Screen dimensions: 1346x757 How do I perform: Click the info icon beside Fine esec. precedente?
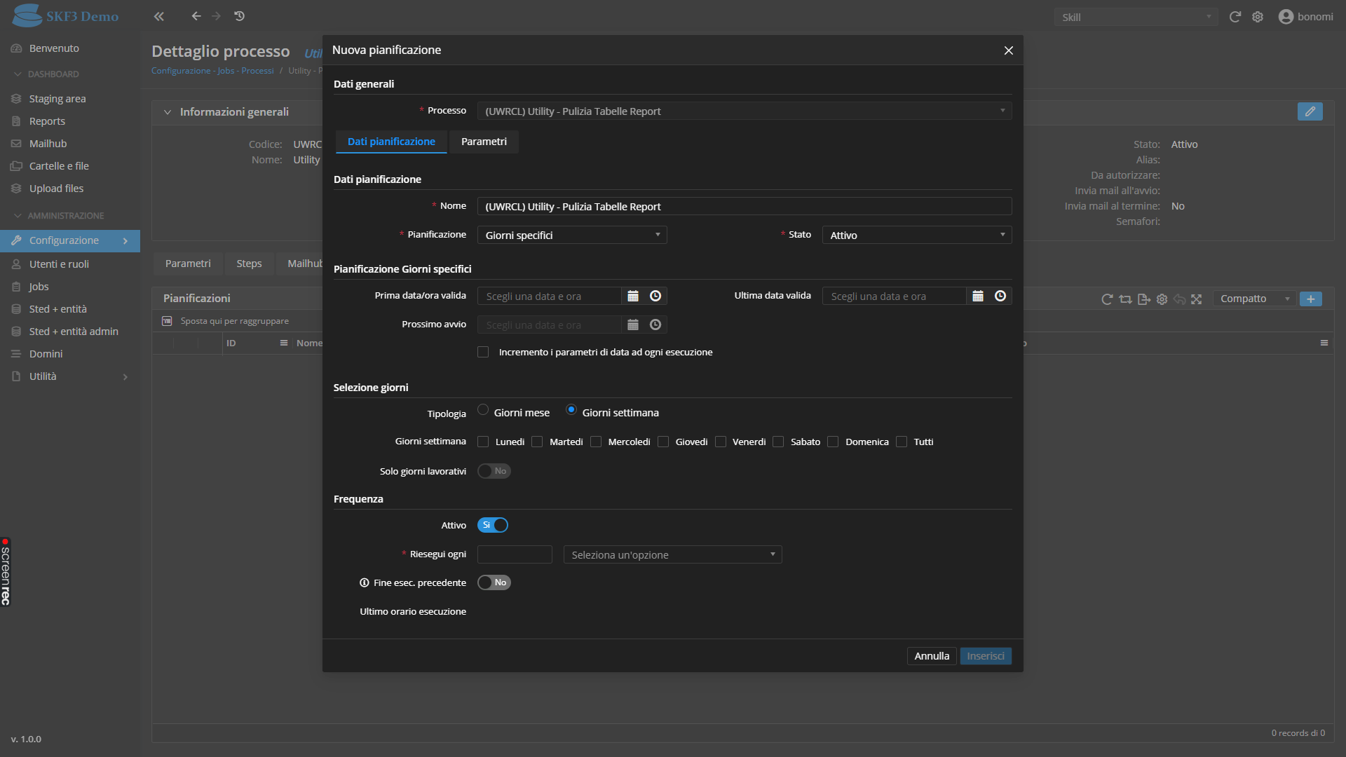click(x=365, y=582)
